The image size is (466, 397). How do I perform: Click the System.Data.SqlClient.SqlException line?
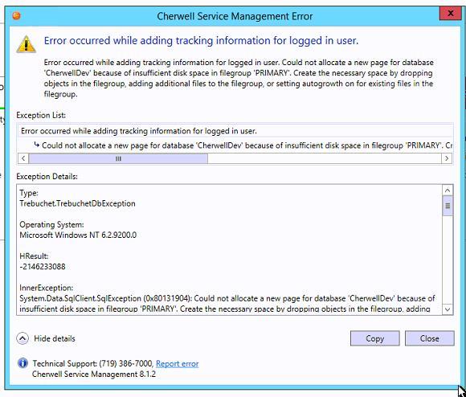tap(227, 298)
